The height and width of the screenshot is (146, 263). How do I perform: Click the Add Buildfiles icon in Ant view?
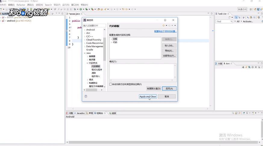click(x=243, y=67)
